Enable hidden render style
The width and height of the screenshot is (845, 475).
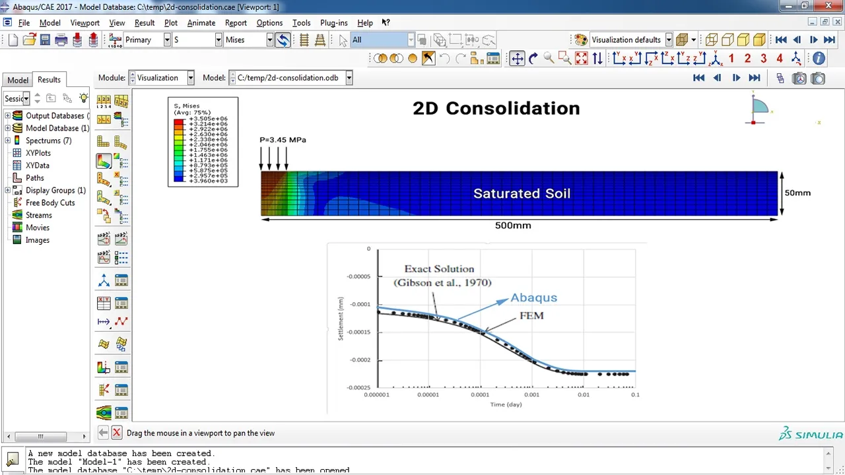click(727, 40)
